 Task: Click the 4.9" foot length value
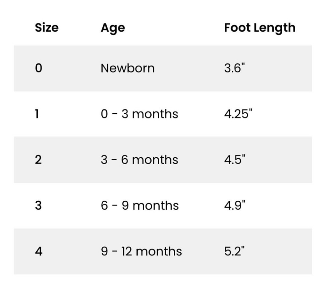pos(235,205)
